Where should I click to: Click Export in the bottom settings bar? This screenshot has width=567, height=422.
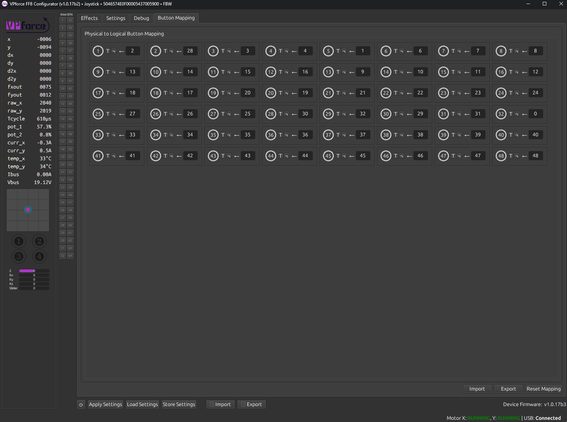(x=252, y=404)
